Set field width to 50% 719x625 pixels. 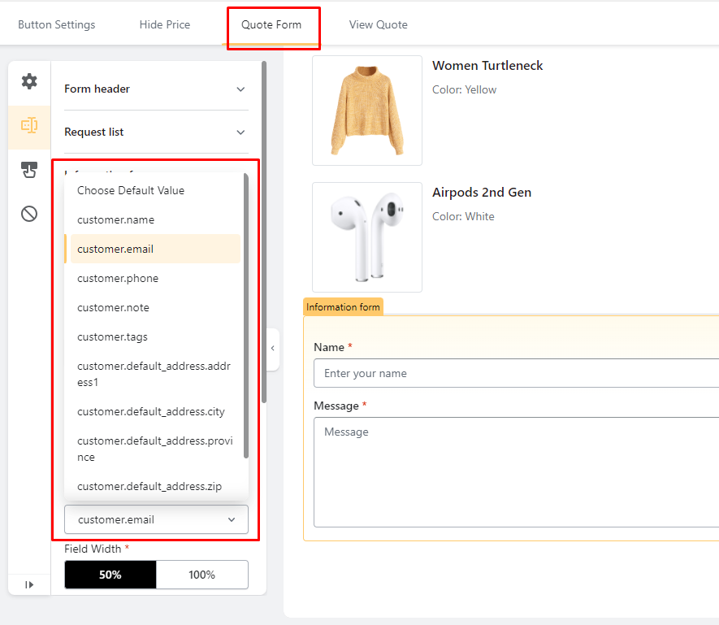(x=110, y=575)
